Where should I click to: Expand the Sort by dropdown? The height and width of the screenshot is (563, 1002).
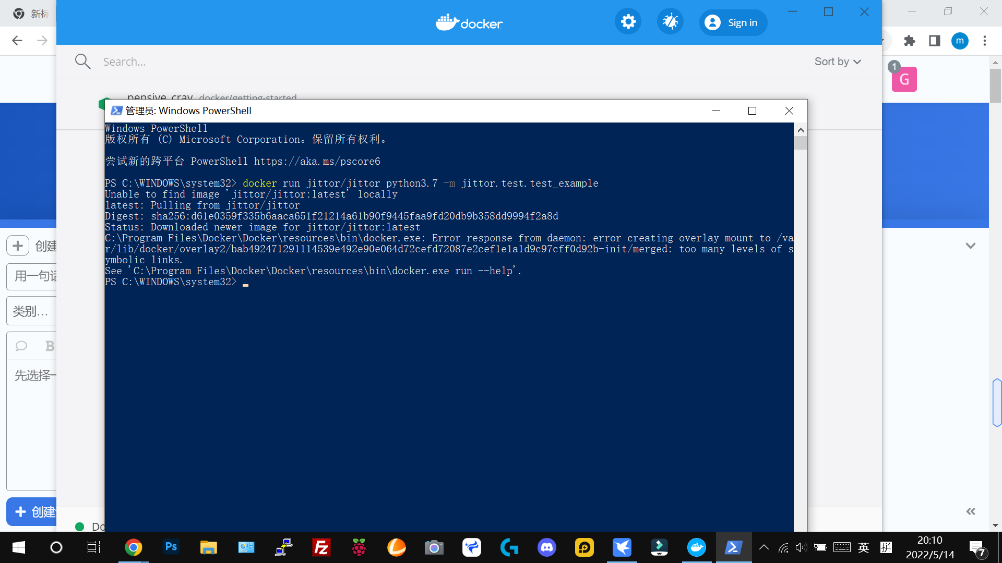(x=838, y=62)
